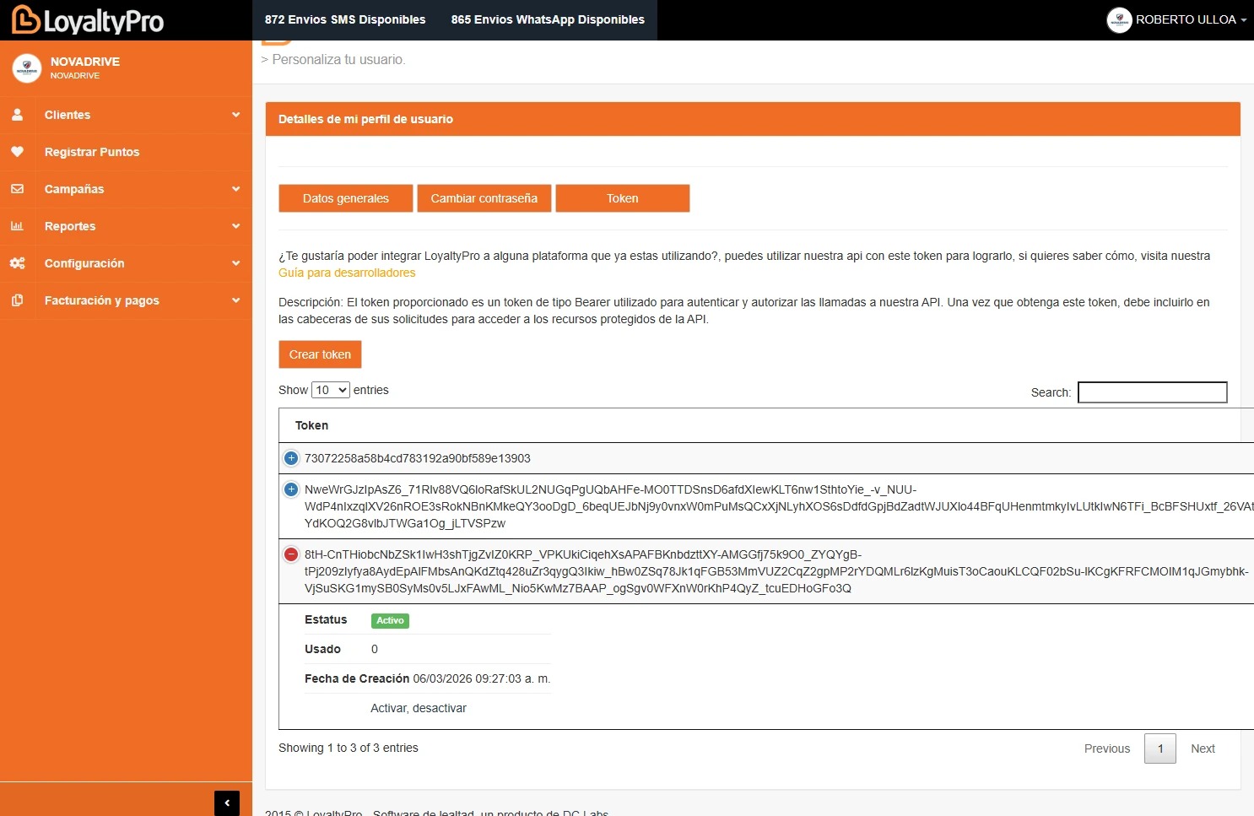The image size is (1254, 816).
Task: Open the Facturación y pagos menu item
Action: click(x=126, y=300)
